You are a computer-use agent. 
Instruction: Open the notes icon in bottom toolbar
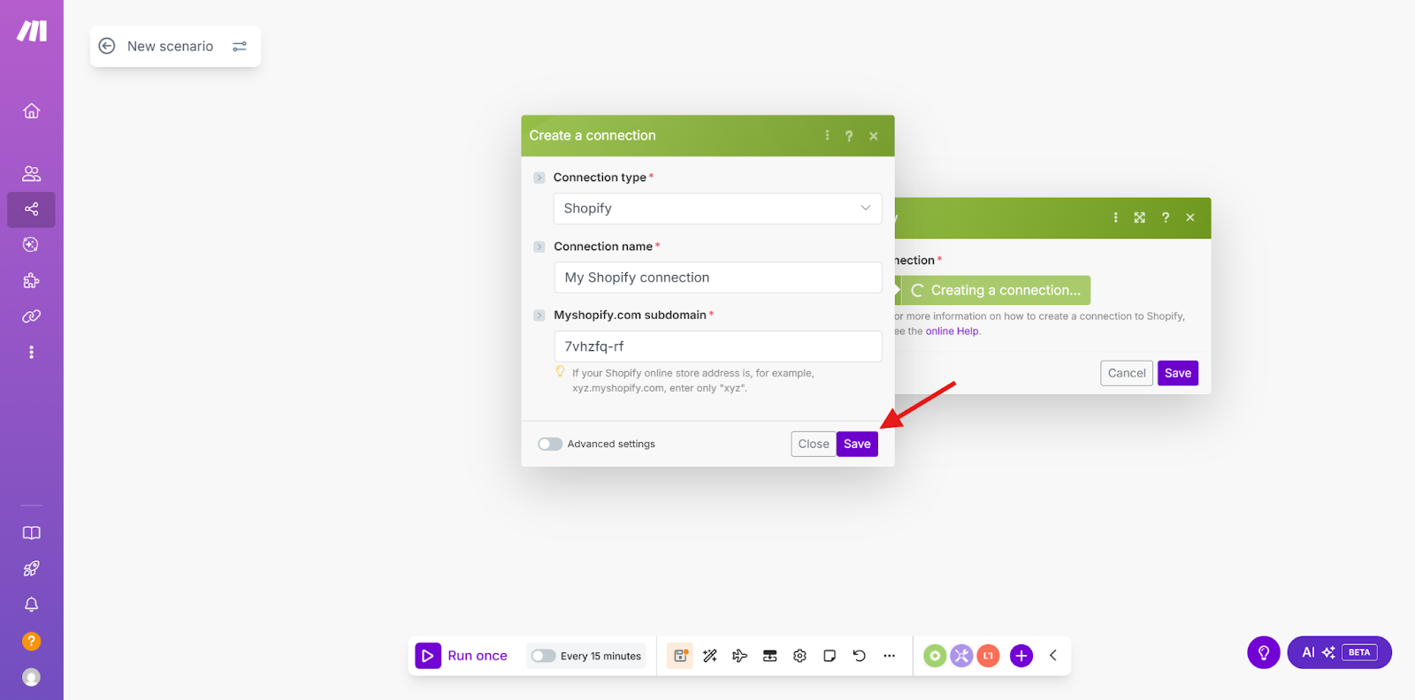(x=830, y=656)
